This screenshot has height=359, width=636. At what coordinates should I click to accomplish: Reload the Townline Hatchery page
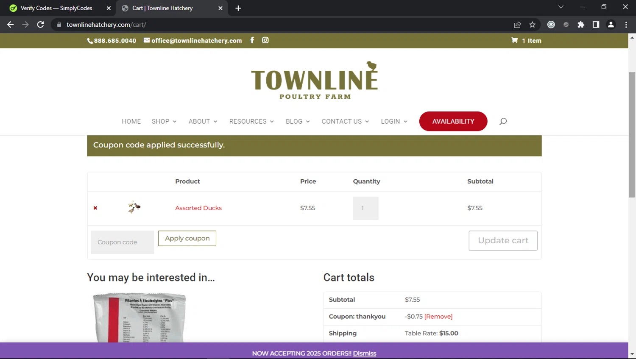click(x=41, y=25)
